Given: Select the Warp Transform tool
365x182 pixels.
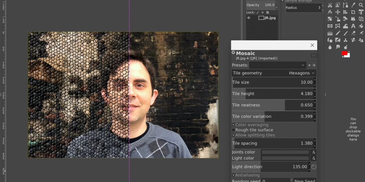Looking at the screenshot, I should point(345,26).
